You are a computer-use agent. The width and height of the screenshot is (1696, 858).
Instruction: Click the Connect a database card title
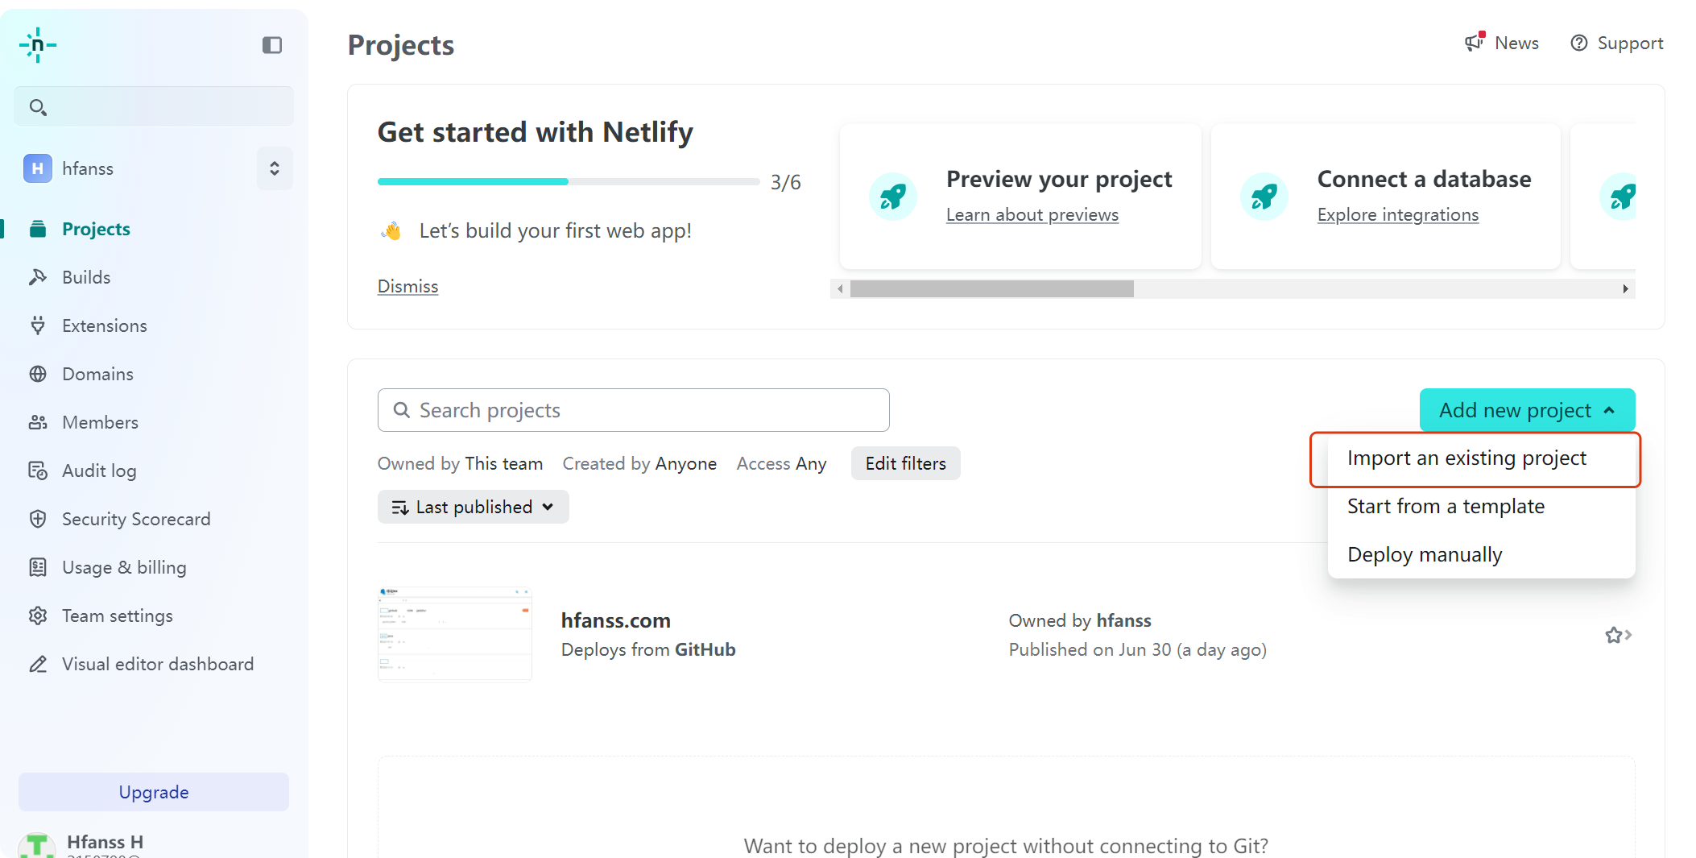1424,179
